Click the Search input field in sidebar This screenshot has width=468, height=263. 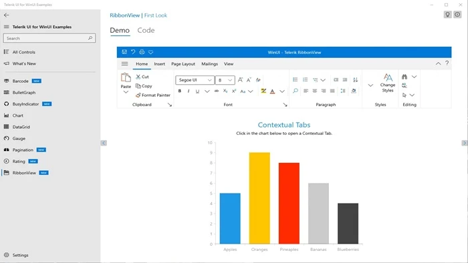point(49,38)
